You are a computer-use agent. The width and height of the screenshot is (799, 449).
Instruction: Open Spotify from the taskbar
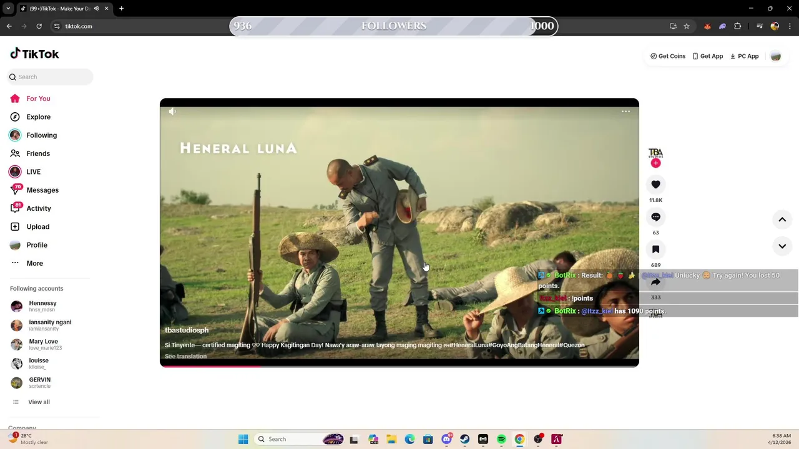coord(501,439)
